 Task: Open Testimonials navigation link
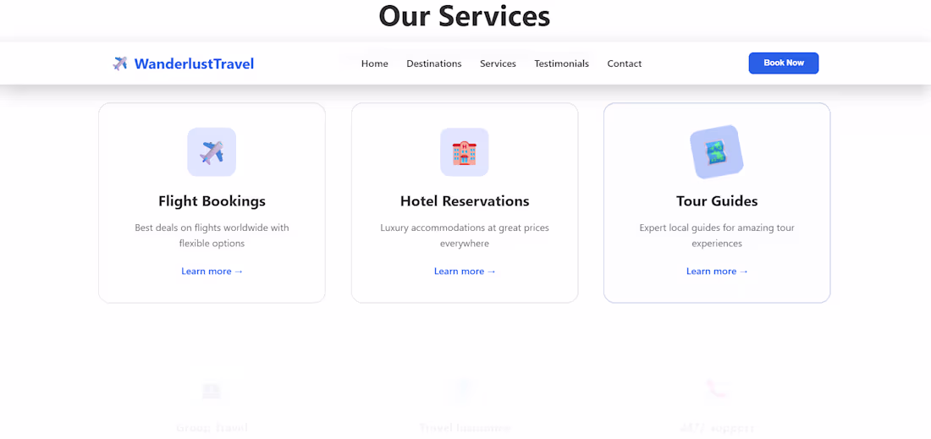562,63
